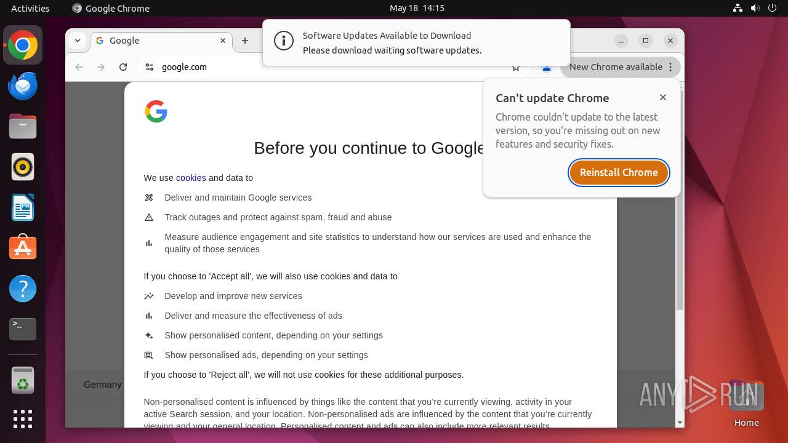Open Ubuntu Software store icon
Screen dimensions: 788x443
coord(23,248)
